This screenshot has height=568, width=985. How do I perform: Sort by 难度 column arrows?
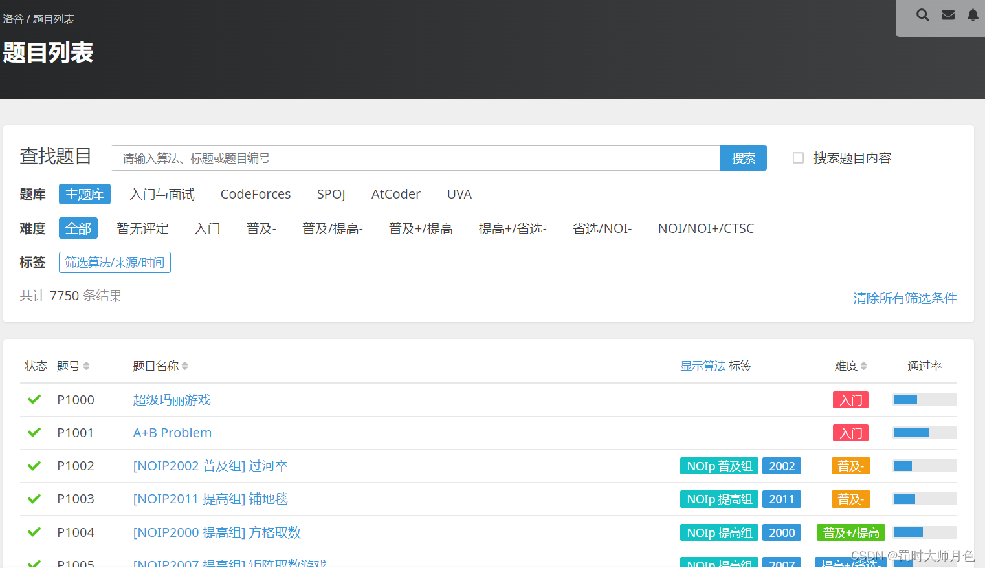pos(863,366)
